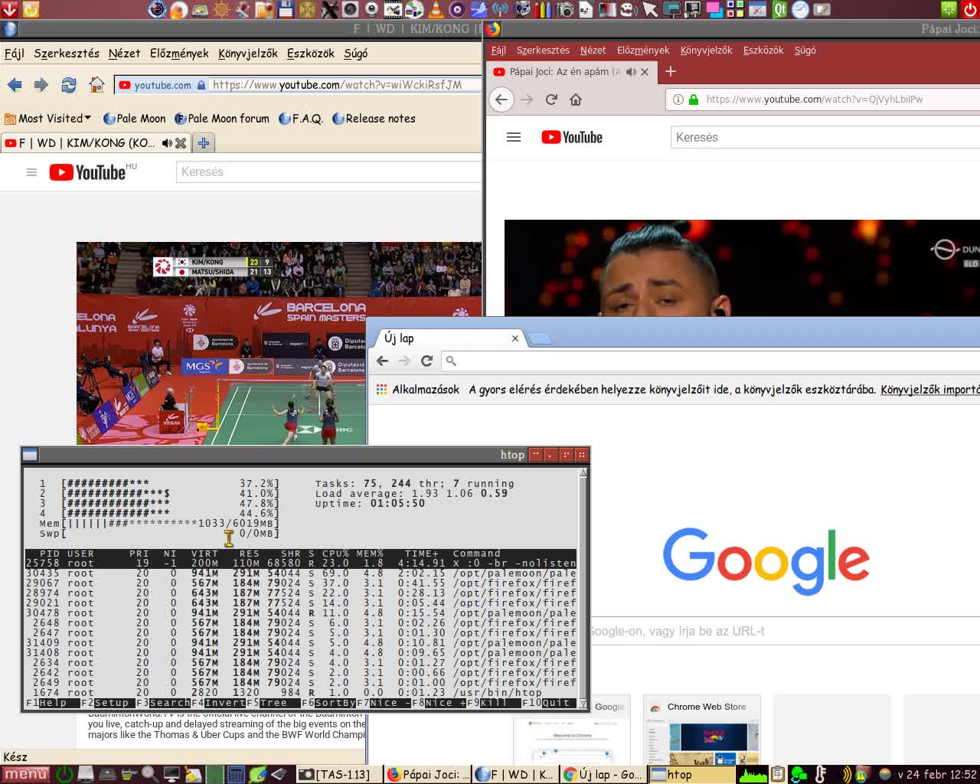Click Chrome back arrow
980x784 pixels.
coord(383,361)
